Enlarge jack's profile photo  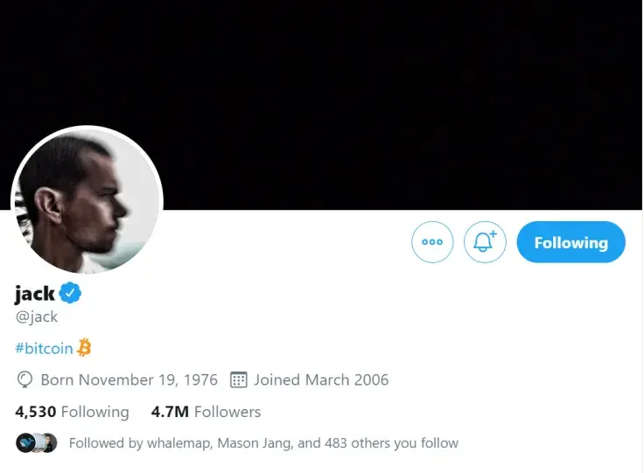point(87,200)
